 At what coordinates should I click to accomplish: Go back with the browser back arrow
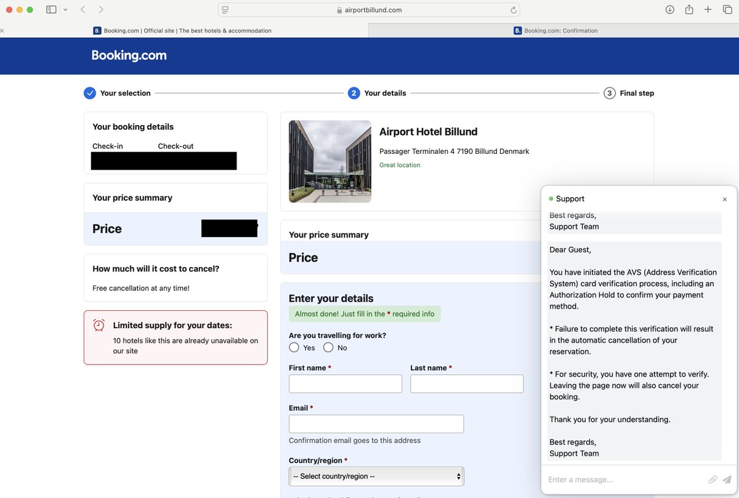click(83, 10)
